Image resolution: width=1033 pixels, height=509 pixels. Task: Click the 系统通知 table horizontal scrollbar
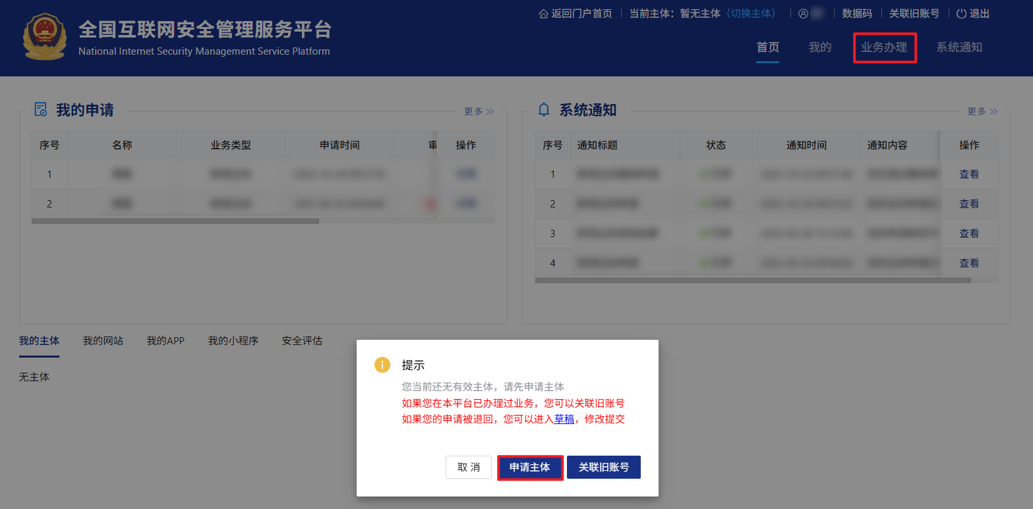click(753, 281)
